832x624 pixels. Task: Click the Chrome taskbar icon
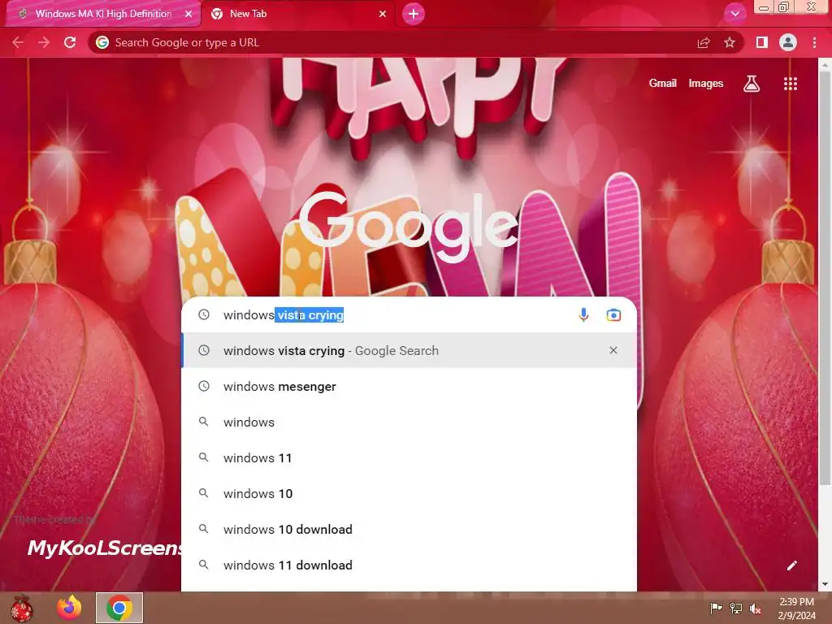coord(119,608)
